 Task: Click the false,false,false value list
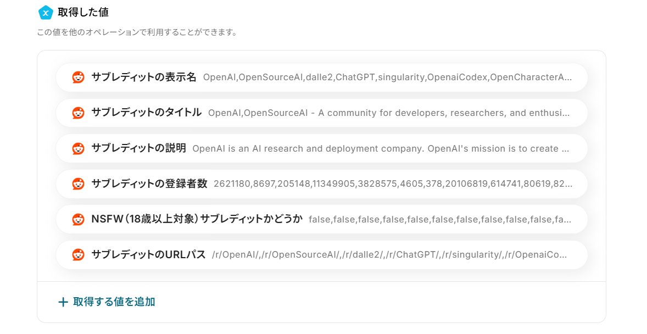[440, 220]
